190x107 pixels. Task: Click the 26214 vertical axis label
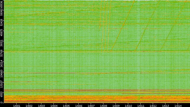coord(1,63)
